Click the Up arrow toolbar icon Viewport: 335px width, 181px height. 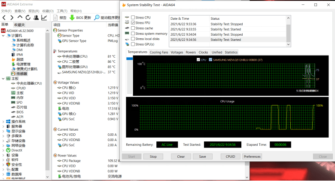tap(20, 17)
